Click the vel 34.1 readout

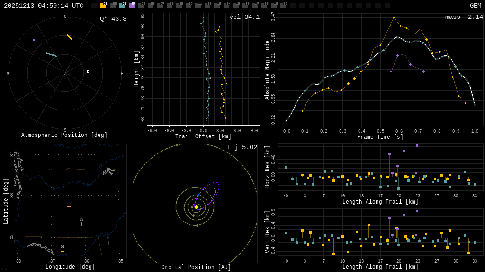[244, 17]
